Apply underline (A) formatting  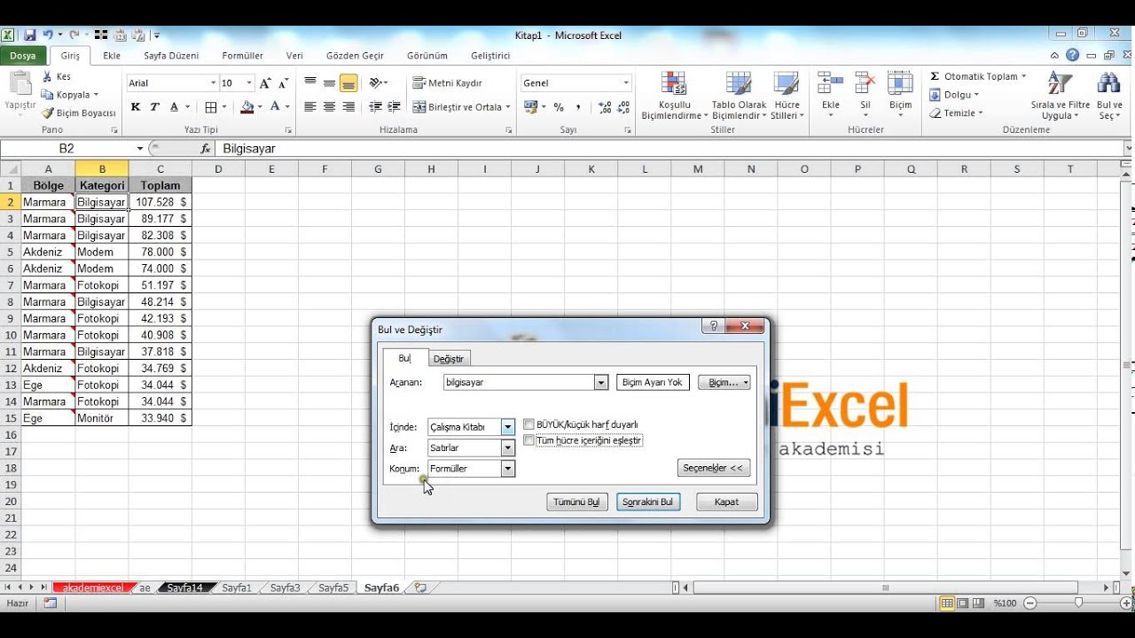[x=174, y=107]
